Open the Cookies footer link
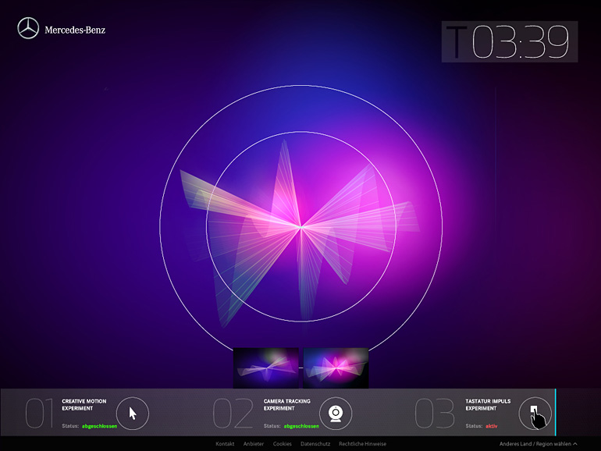Image resolution: width=601 pixels, height=451 pixels. pyautogui.click(x=283, y=444)
